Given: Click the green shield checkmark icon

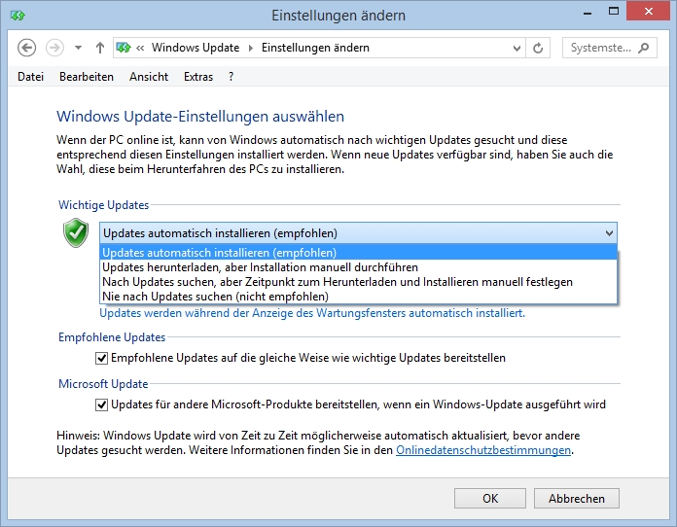Looking at the screenshot, I should 76,233.
